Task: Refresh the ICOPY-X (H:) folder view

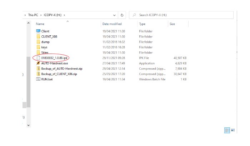Action: tap(122, 15)
